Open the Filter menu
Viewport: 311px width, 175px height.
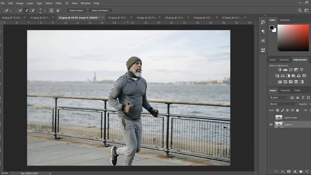pyautogui.click(x=58, y=3)
